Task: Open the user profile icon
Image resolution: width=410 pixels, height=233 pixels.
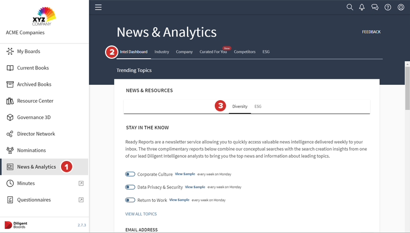Action: point(401,7)
